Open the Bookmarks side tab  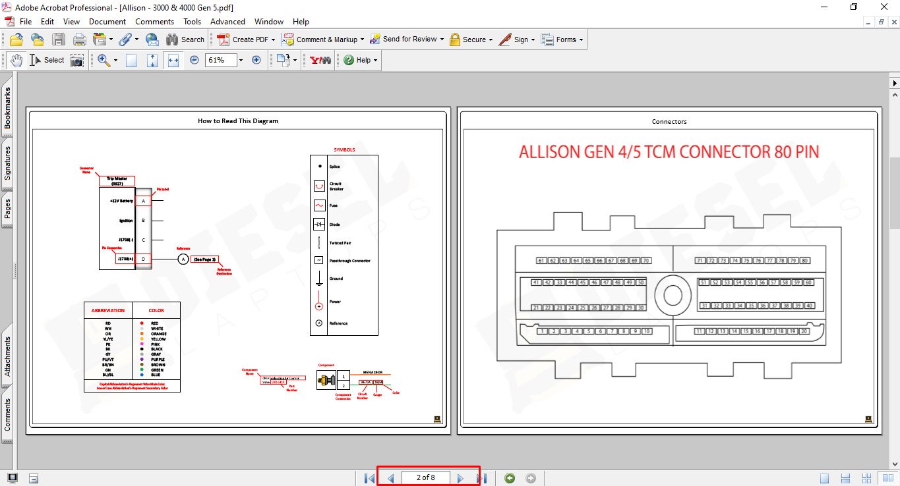coord(8,108)
